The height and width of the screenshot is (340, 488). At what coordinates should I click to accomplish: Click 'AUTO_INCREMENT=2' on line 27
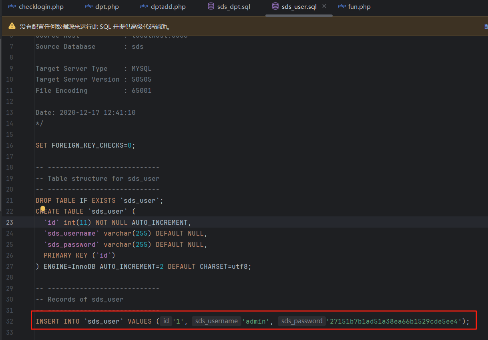click(x=132, y=266)
